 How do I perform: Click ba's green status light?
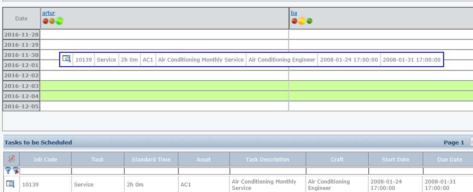309,21
